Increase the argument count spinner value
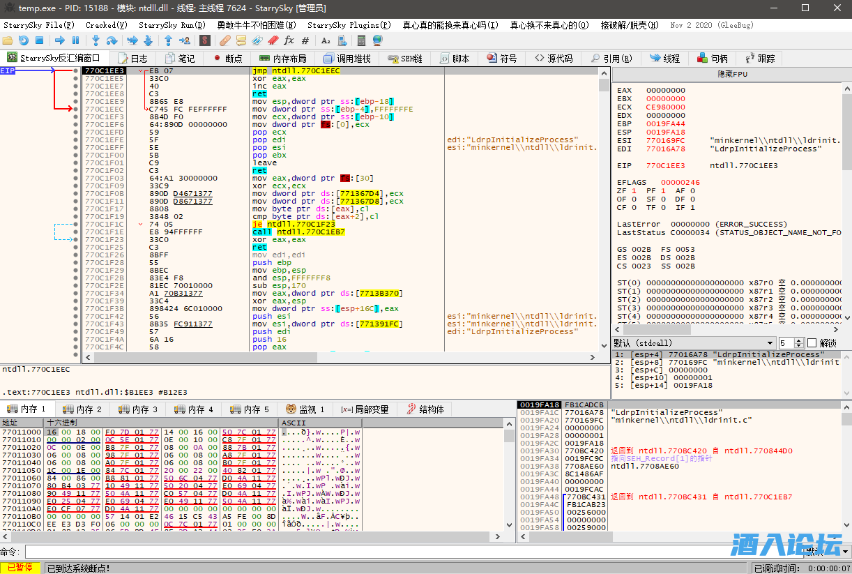 (x=800, y=340)
